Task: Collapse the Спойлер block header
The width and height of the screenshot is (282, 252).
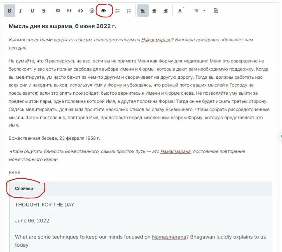Action: 24,188
